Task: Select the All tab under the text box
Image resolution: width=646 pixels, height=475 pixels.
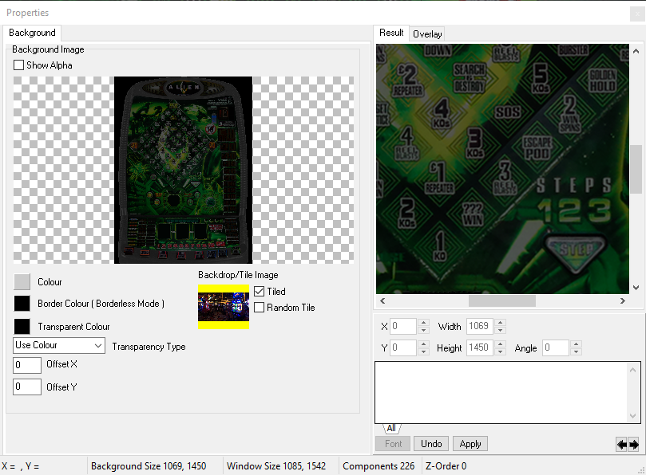Action: point(391,428)
